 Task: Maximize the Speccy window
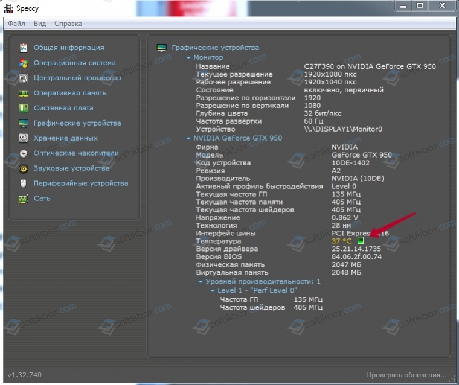420,5
